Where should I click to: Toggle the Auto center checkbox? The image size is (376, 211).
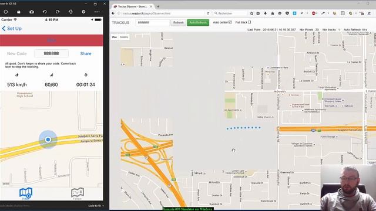click(x=230, y=22)
